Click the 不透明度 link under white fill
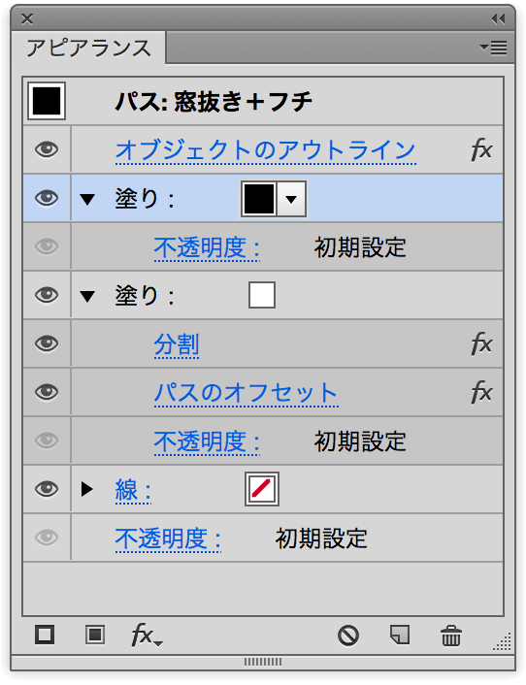 (207, 441)
